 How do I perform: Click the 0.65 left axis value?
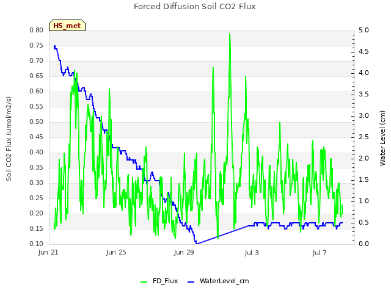tap(37, 76)
